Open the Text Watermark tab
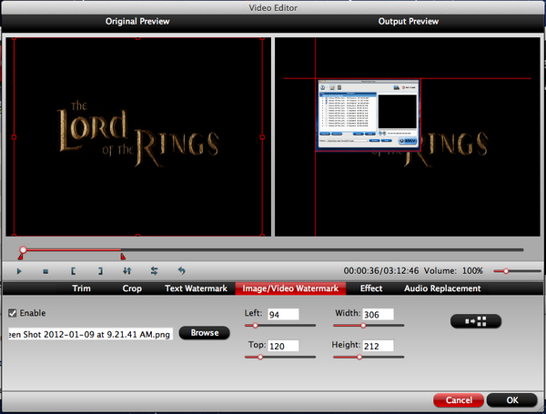This screenshot has height=414, width=546. coord(196,288)
